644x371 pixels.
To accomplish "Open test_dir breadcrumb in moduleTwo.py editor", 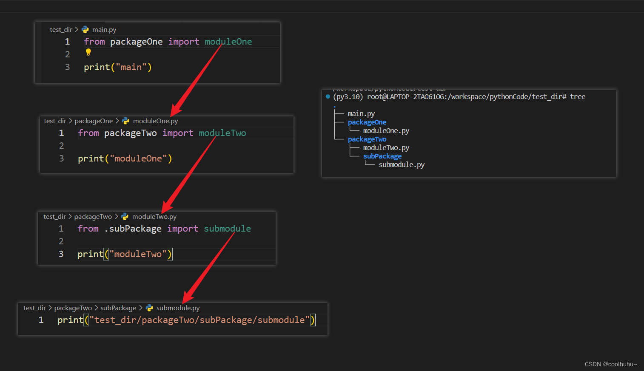I will (x=54, y=216).
